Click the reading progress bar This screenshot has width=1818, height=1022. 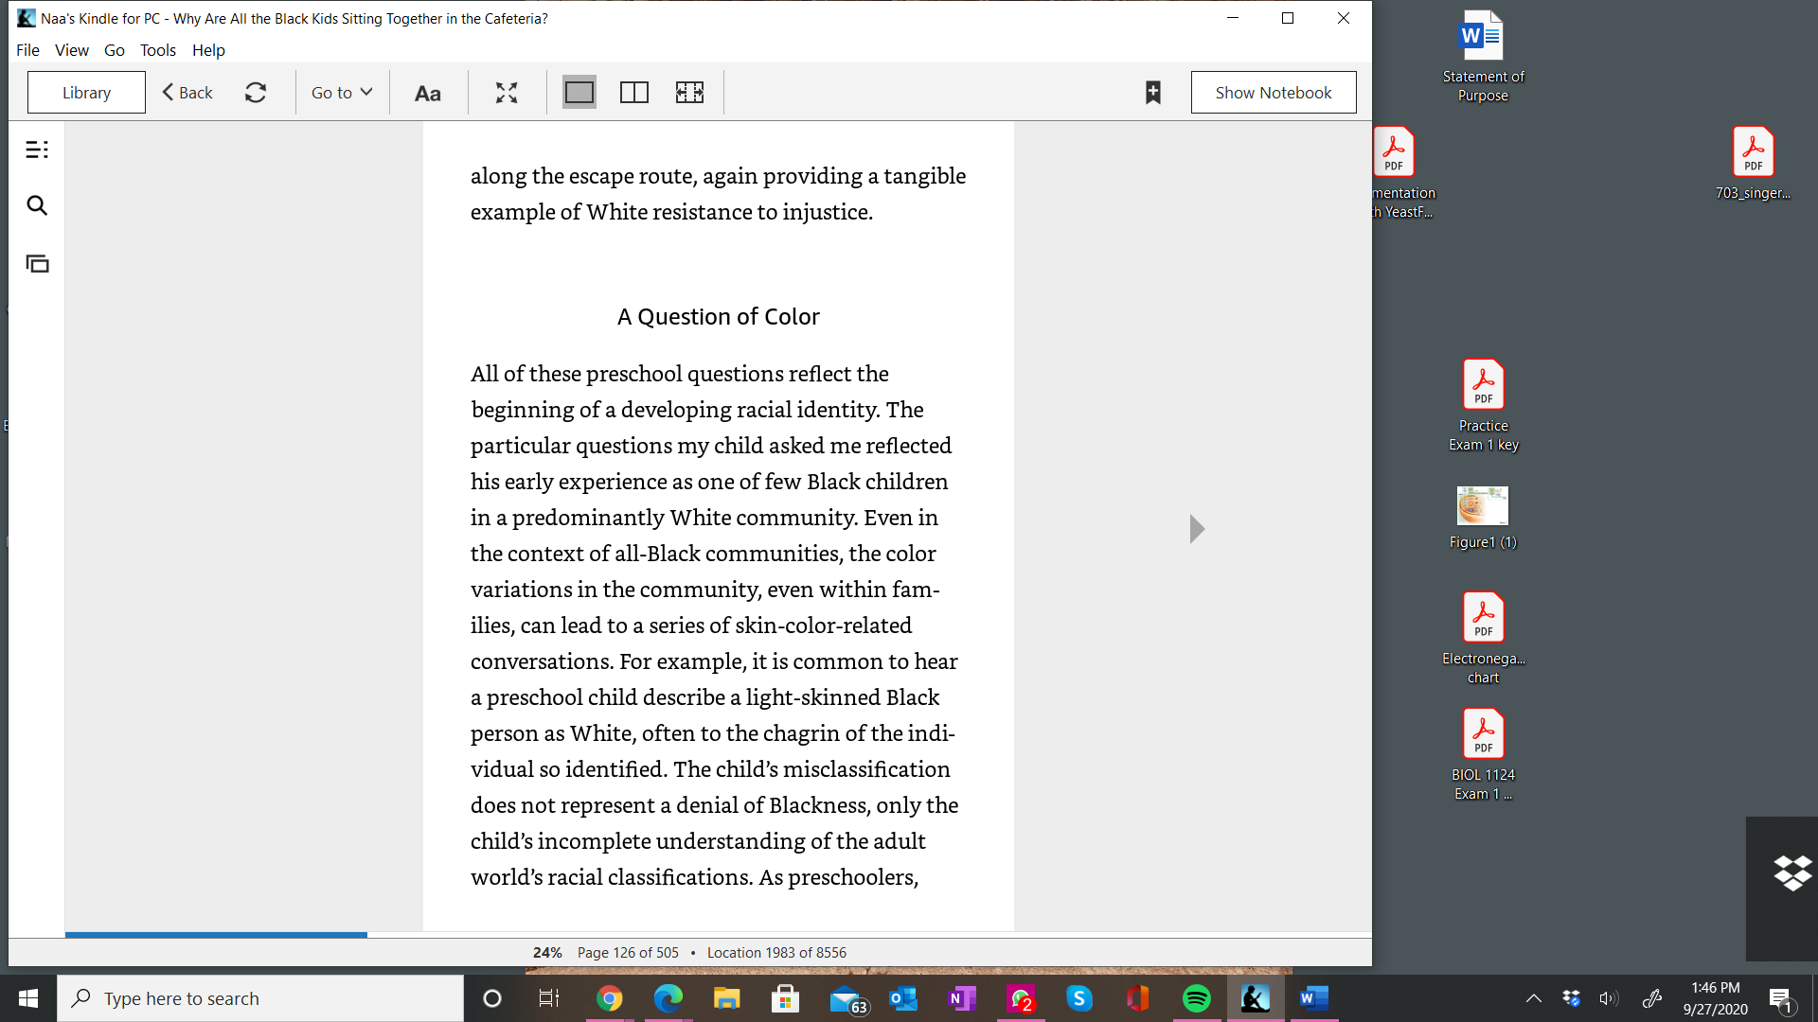pyautogui.click(x=718, y=935)
